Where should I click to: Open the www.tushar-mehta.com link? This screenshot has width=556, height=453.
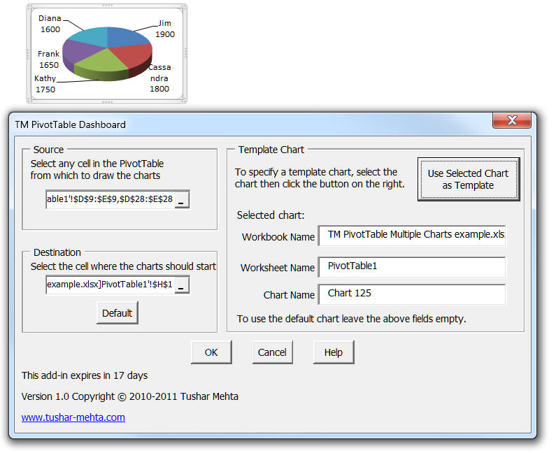tap(73, 417)
